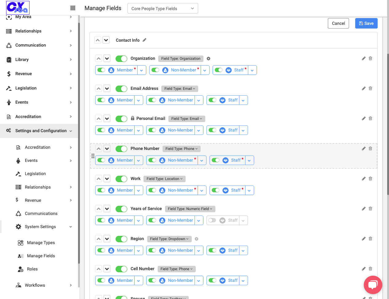
Task: Toggle the Phone Number field switch
Action: click(121, 149)
